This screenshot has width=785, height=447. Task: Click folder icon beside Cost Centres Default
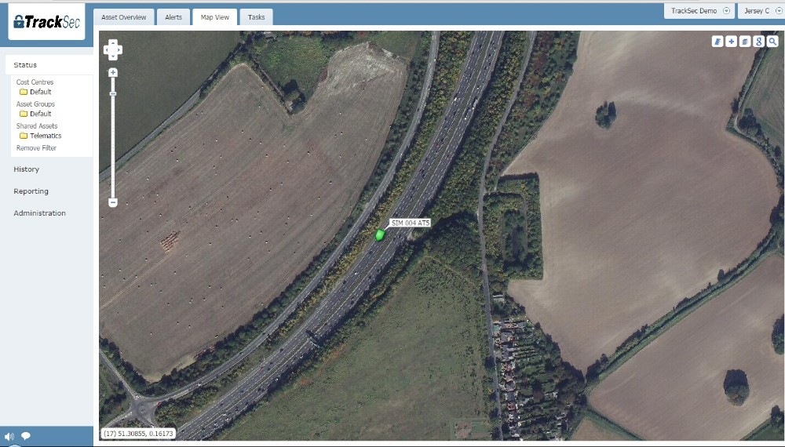23,92
